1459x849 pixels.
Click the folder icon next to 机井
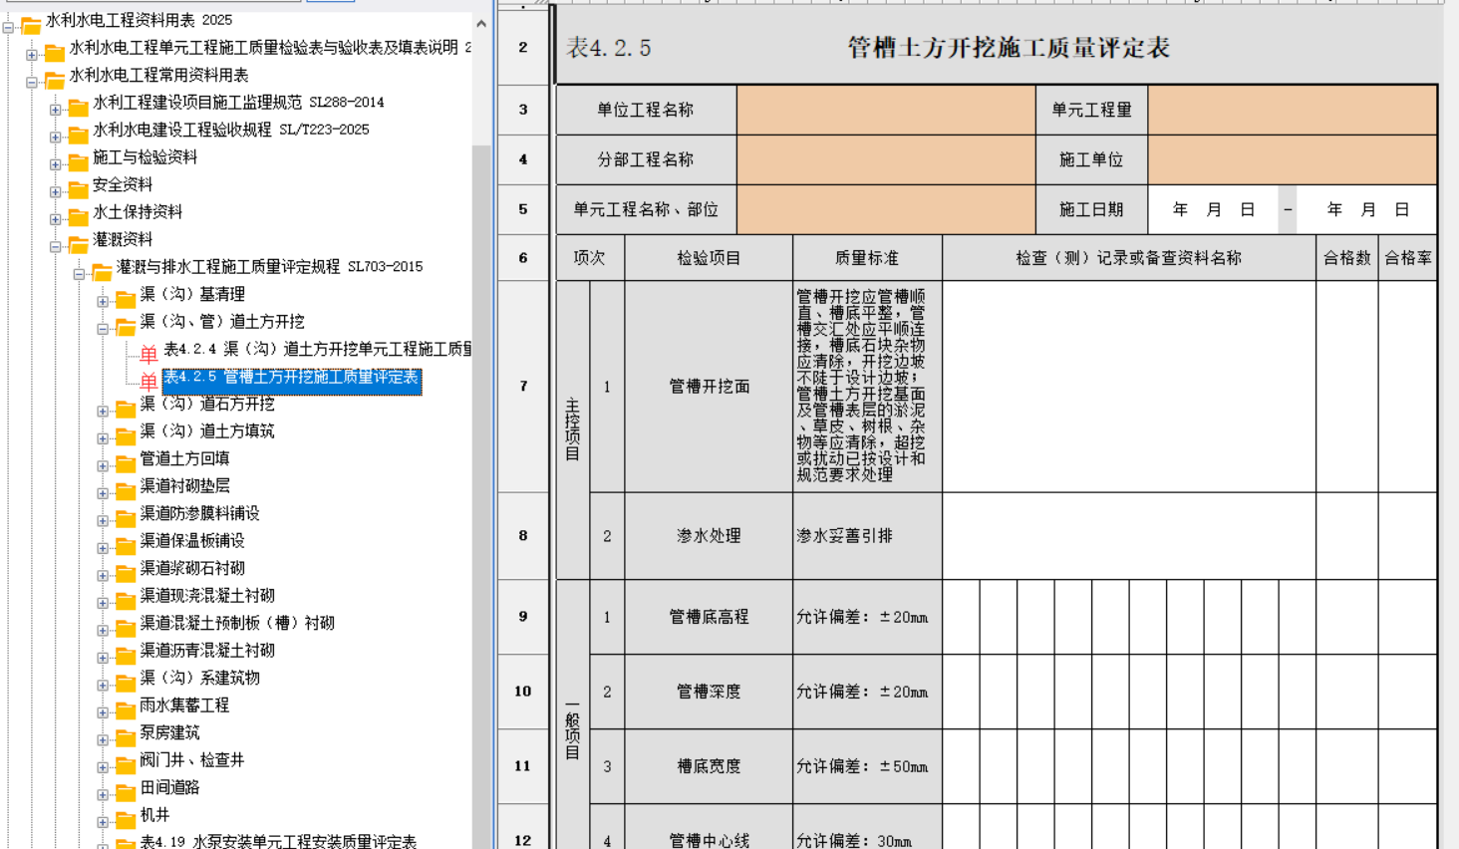(126, 819)
